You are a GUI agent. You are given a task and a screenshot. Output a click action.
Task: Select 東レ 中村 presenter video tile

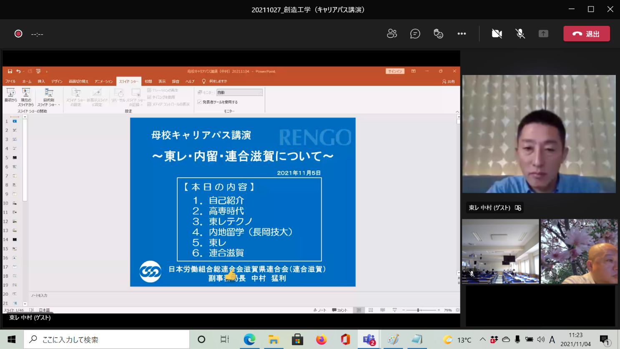coord(539,134)
